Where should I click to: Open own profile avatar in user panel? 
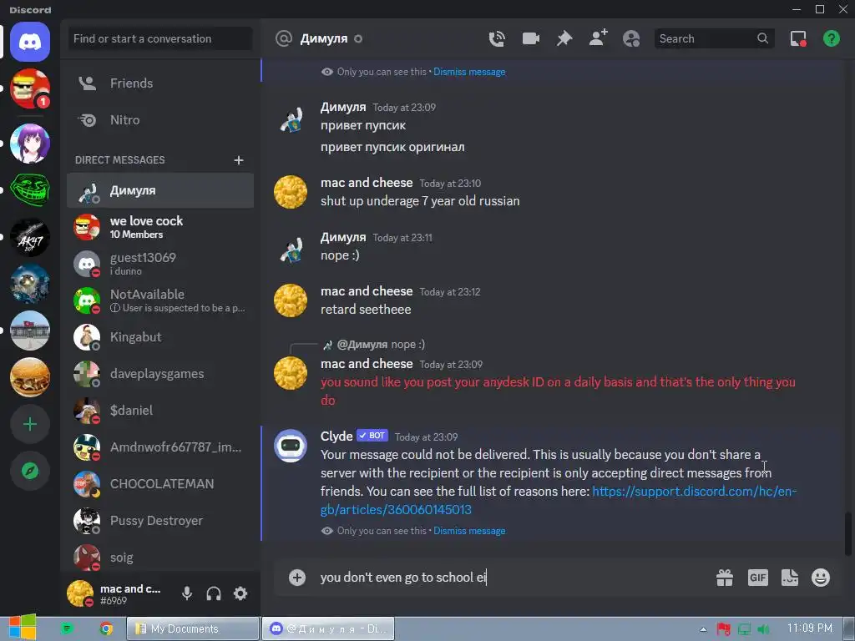coord(80,593)
